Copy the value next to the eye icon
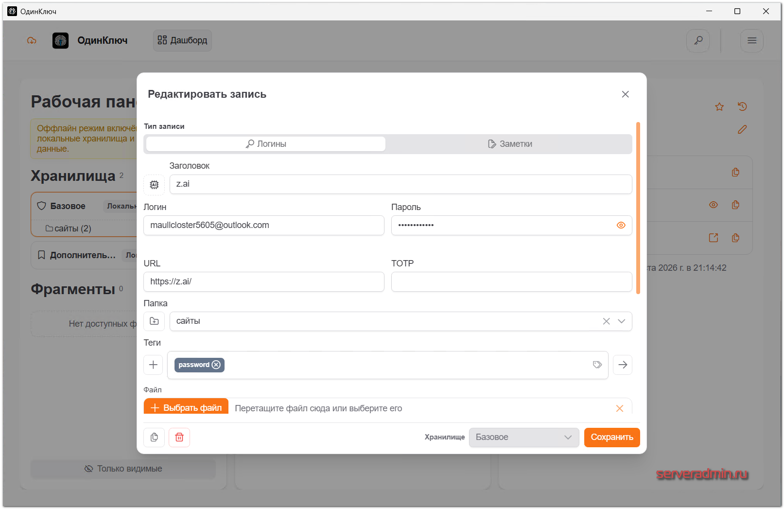 tap(735, 205)
